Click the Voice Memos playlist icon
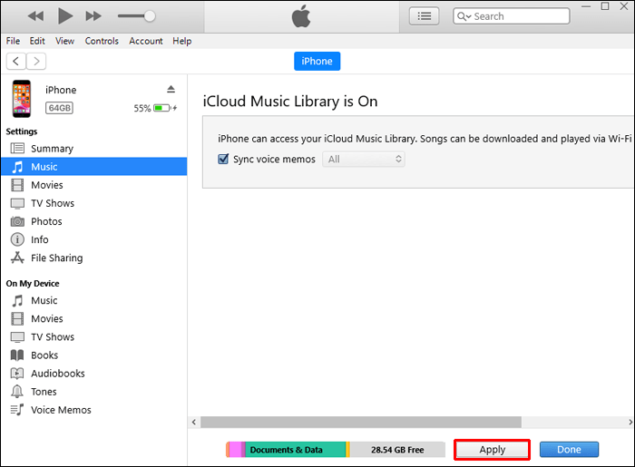 (17, 410)
